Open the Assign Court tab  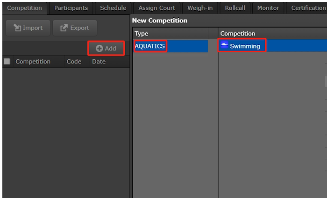(x=157, y=8)
